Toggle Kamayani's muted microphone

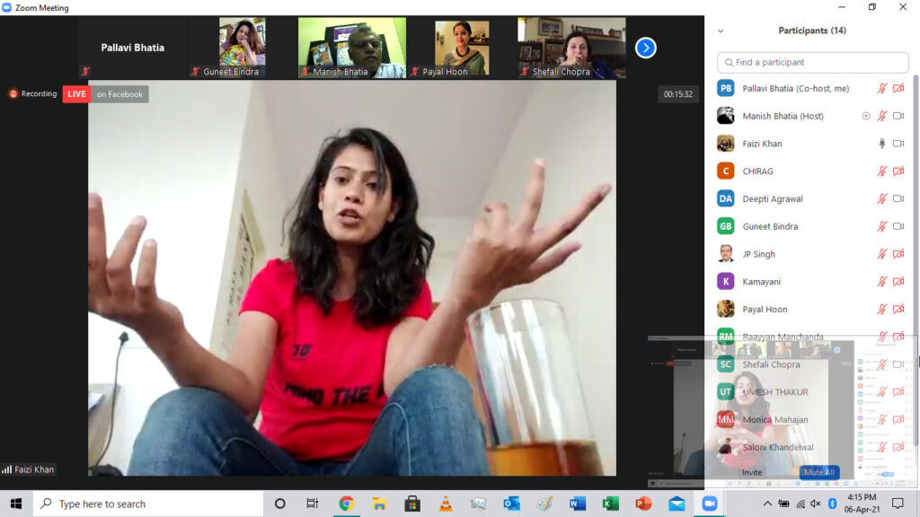click(x=882, y=281)
